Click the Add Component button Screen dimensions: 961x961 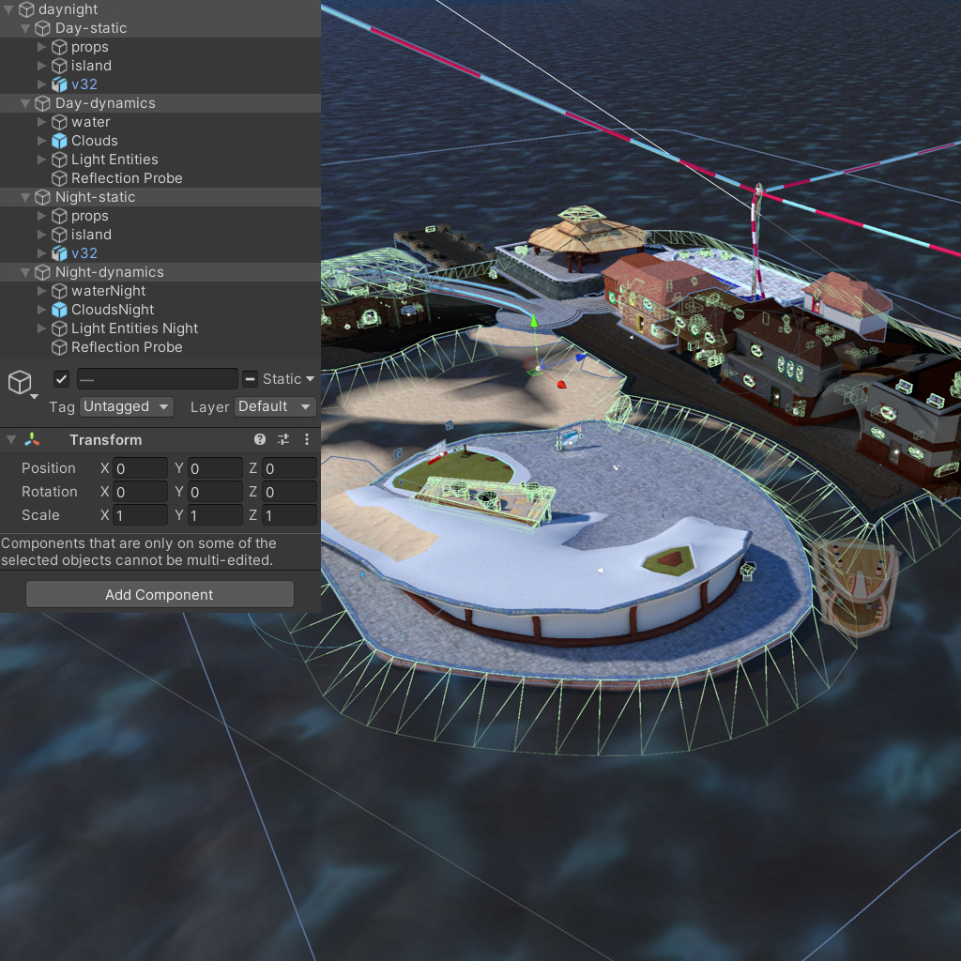coord(160,594)
